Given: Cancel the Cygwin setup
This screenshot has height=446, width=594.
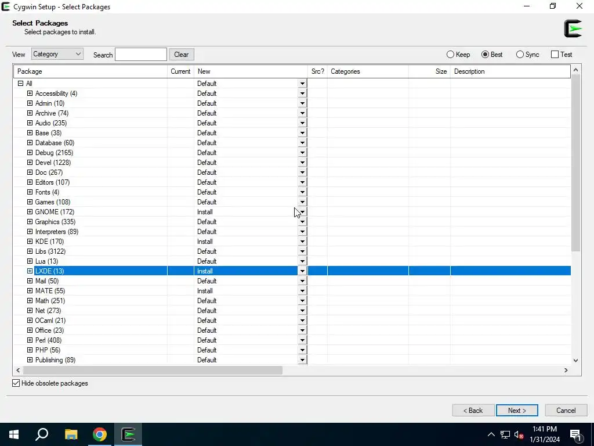Looking at the screenshot, I should point(566,411).
